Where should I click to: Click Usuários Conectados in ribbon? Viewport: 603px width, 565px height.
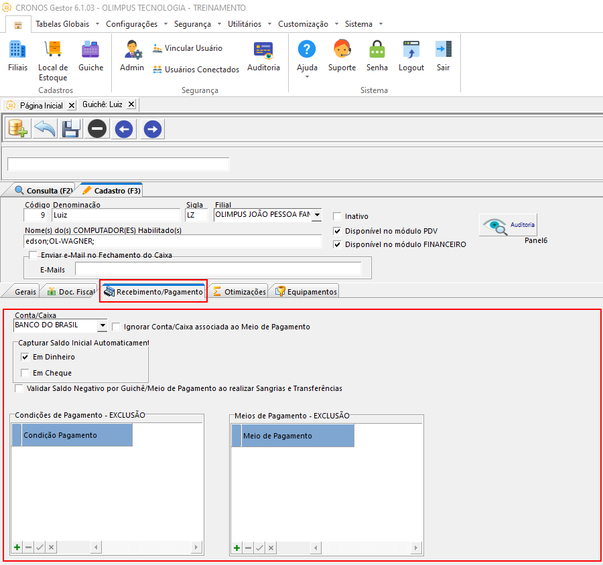pos(196,69)
